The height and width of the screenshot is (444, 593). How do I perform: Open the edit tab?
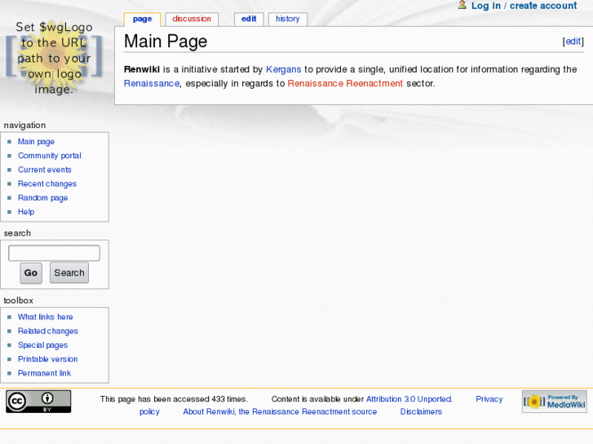tap(249, 19)
